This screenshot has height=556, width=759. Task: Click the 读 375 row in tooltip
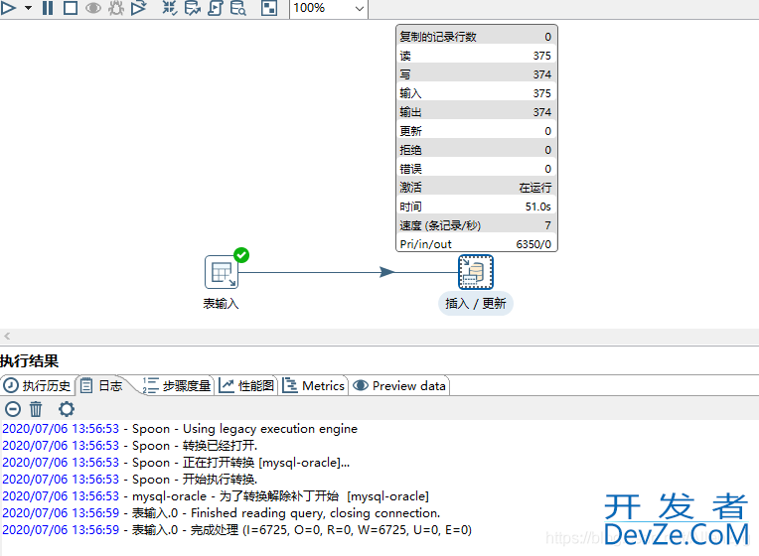476,56
